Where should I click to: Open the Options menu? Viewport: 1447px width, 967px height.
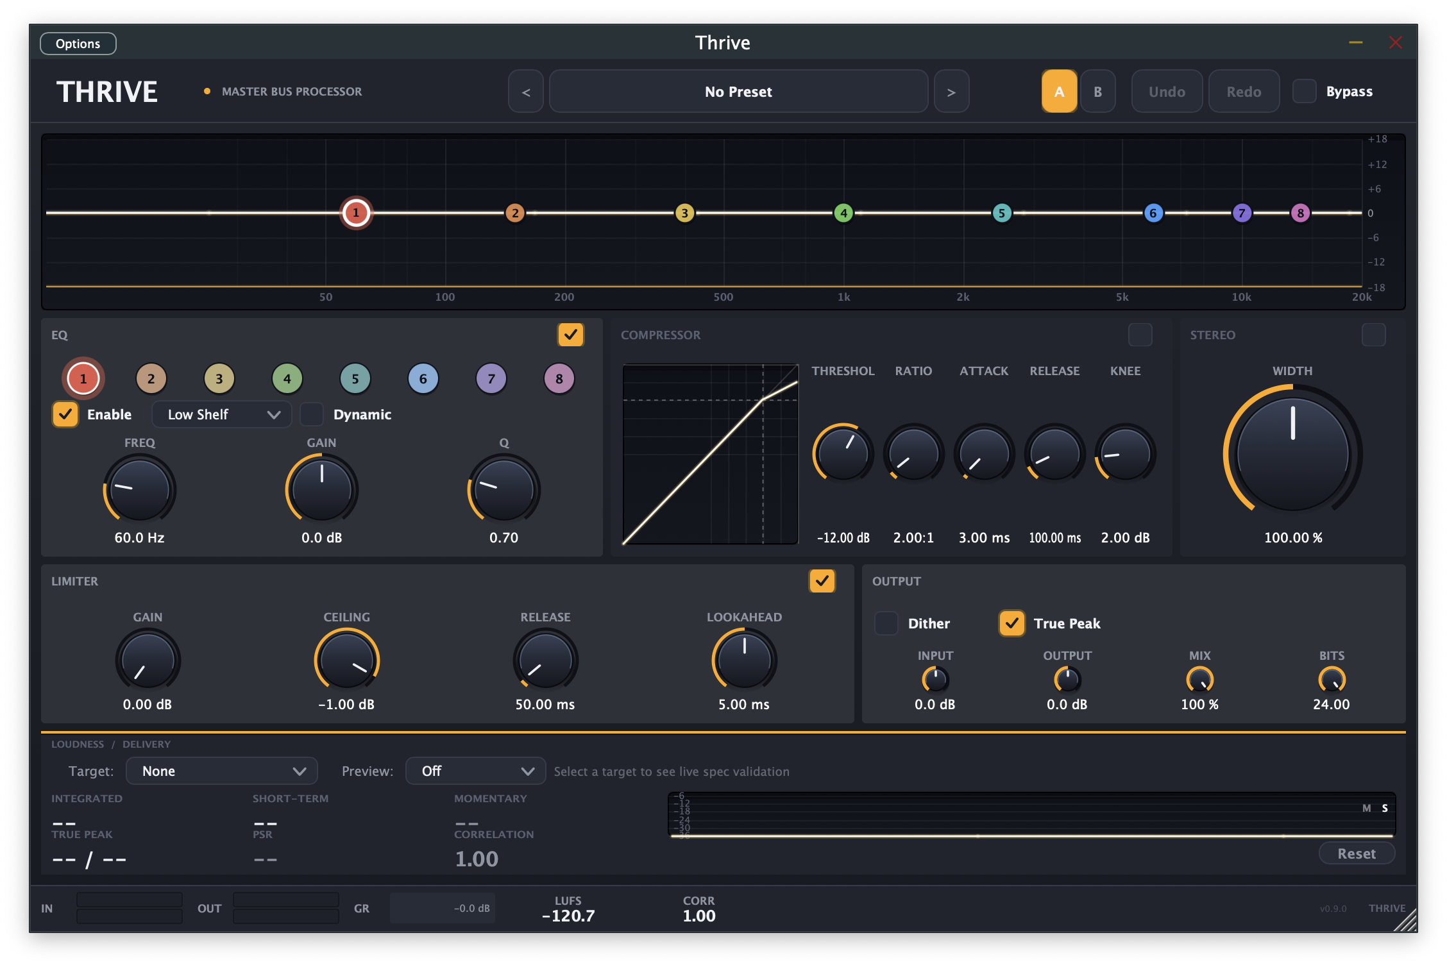78,44
